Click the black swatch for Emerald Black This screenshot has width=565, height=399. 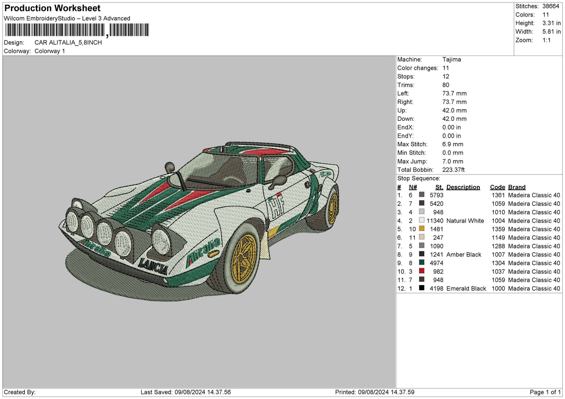click(x=421, y=288)
